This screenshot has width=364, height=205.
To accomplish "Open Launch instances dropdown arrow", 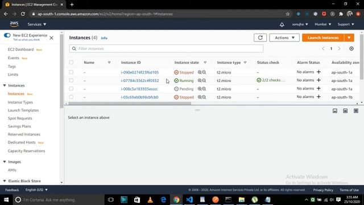I will coord(349,38).
